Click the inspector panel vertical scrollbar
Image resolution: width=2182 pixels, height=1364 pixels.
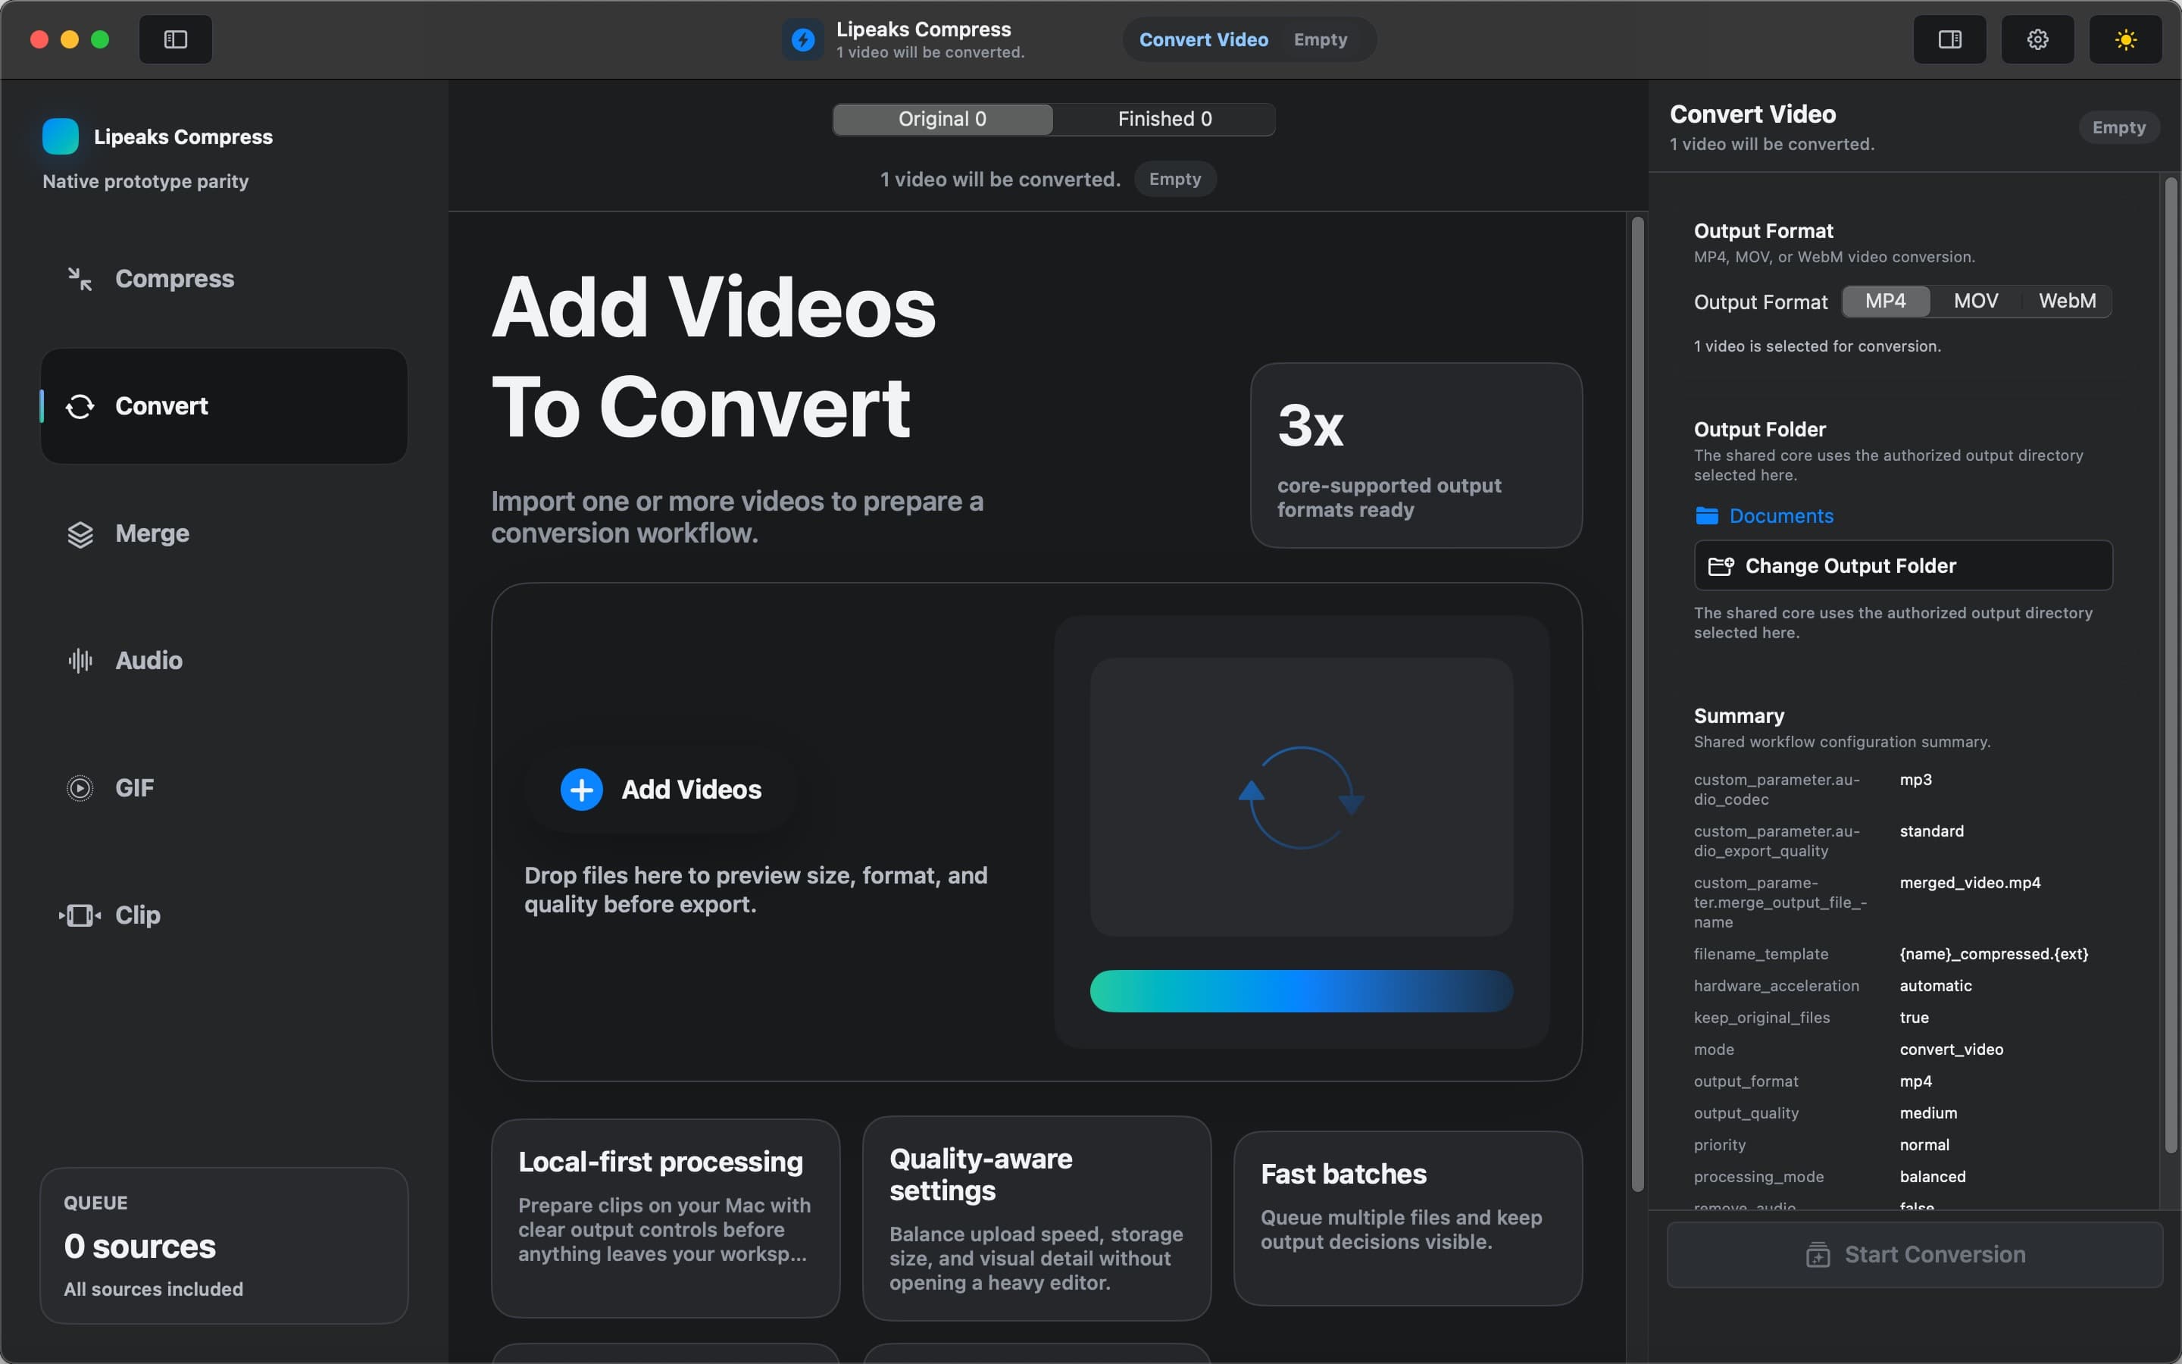pos(2171,665)
